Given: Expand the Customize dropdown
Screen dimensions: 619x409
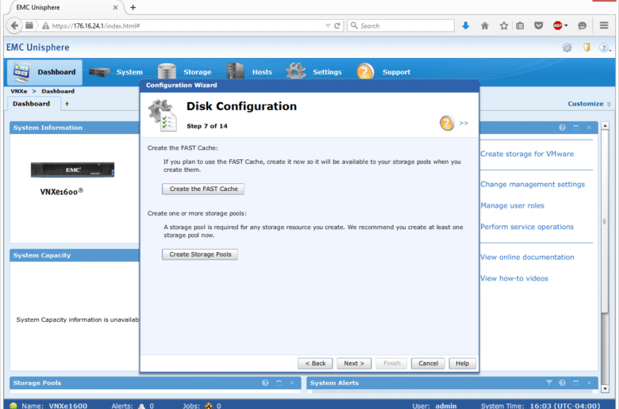Looking at the screenshot, I should [589, 104].
